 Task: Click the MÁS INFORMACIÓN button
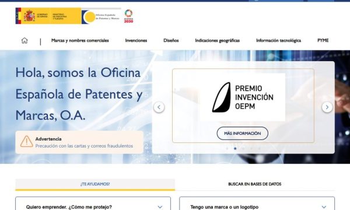pos(243,133)
